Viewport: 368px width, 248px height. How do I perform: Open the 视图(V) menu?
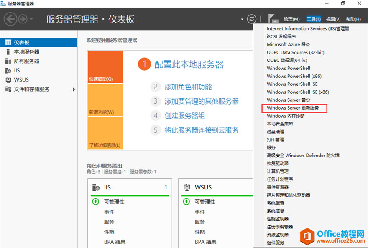[x=333, y=19]
